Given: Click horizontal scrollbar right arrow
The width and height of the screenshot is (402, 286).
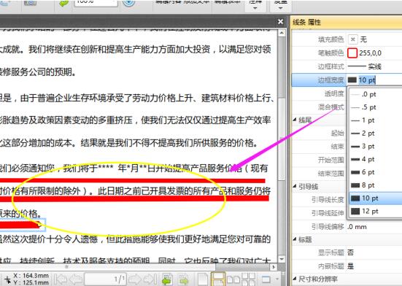Looking at the screenshot, I should click(x=274, y=267).
